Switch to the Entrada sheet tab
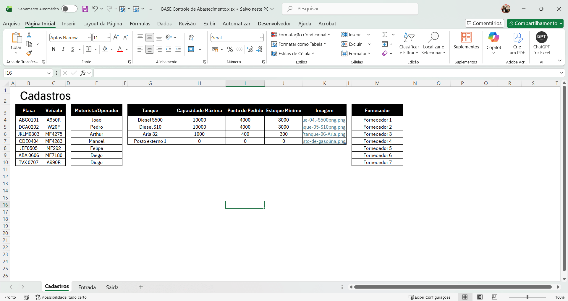This screenshot has height=301, width=568. (87, 287)
